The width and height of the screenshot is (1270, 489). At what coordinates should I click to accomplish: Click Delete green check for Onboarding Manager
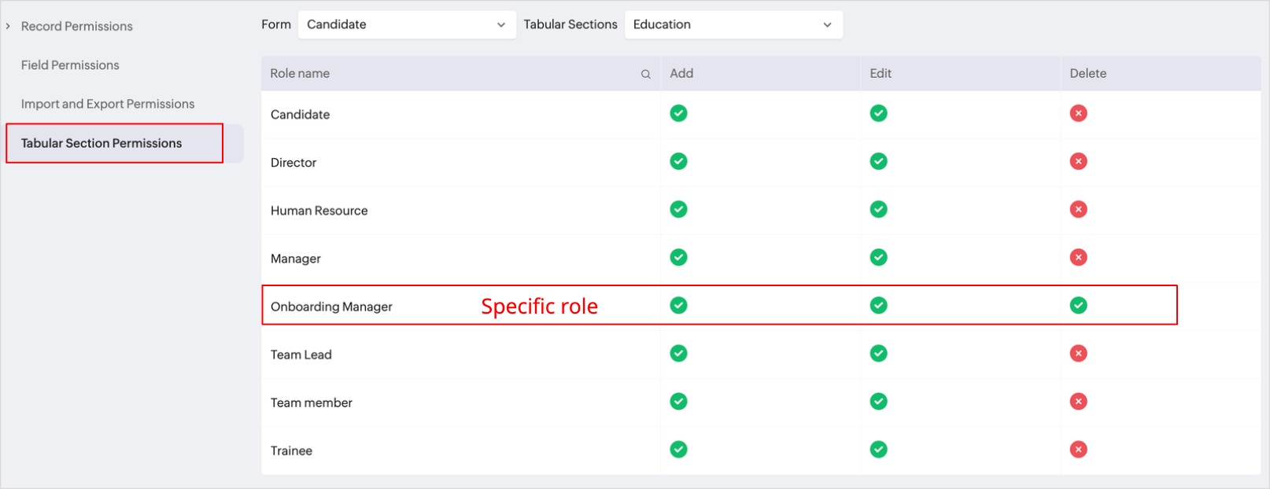[1078, 305]
